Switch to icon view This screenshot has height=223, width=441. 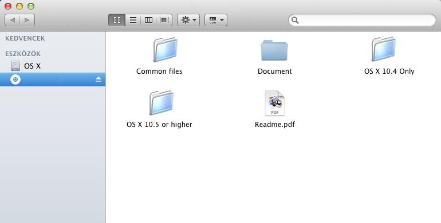tap(117, 20)
